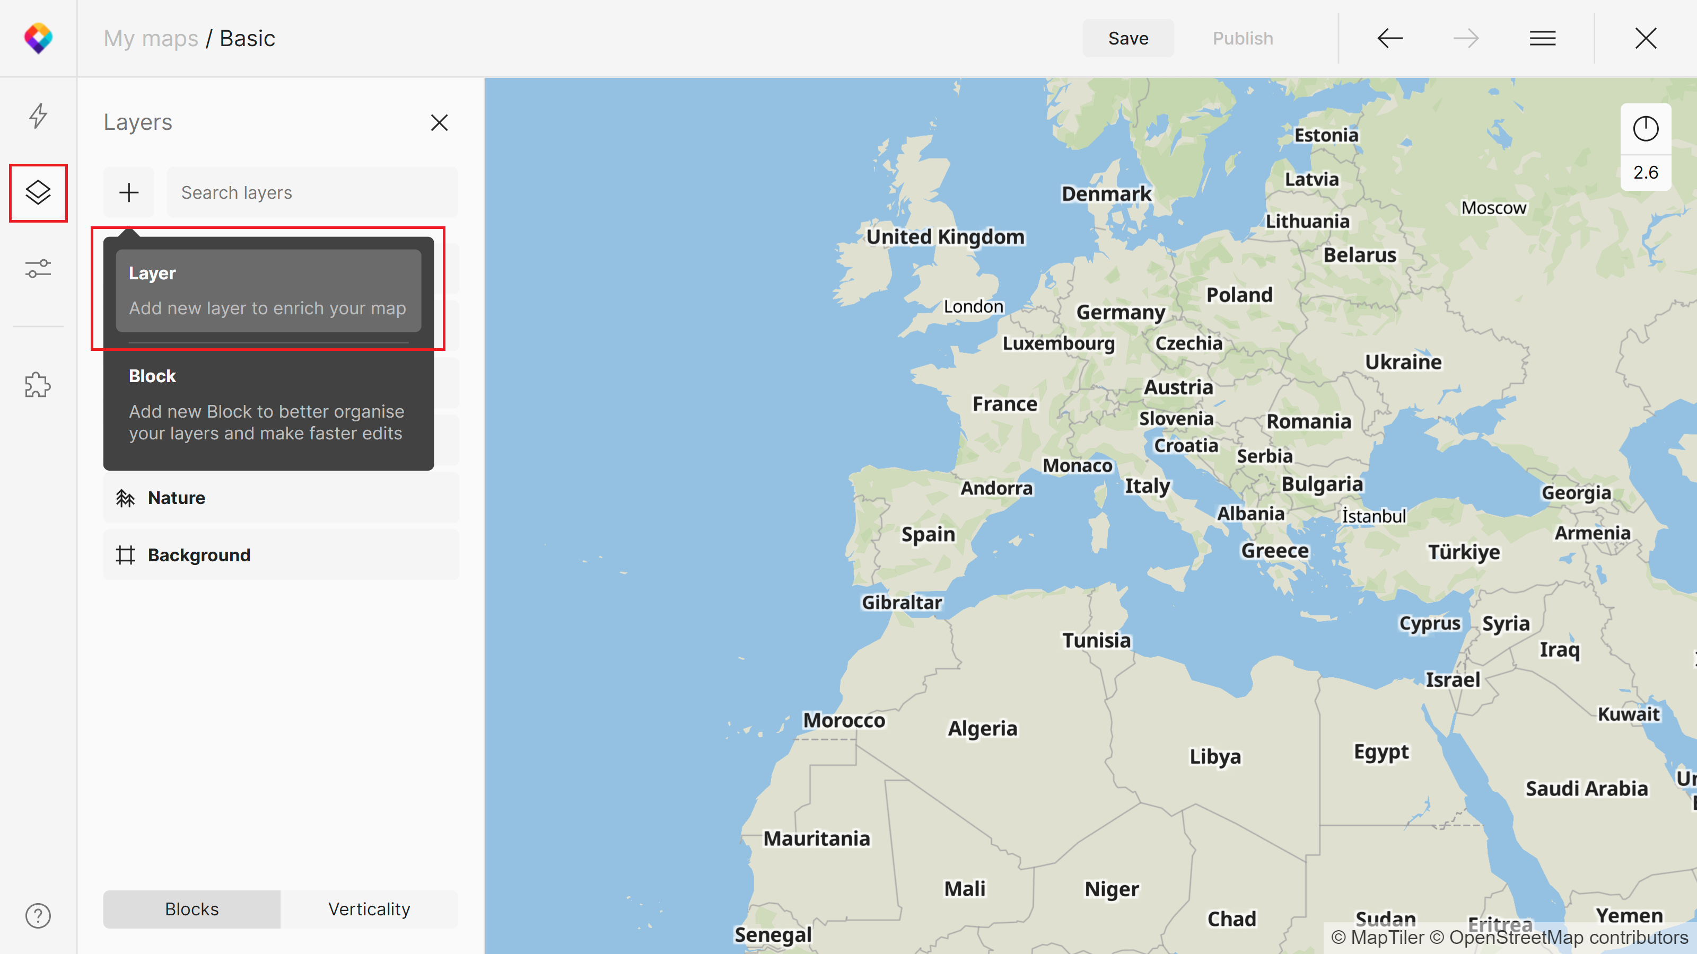Select the Layers panel icon in sidebar
Viewport: 1697px width, 954px height.
[38, 192]
